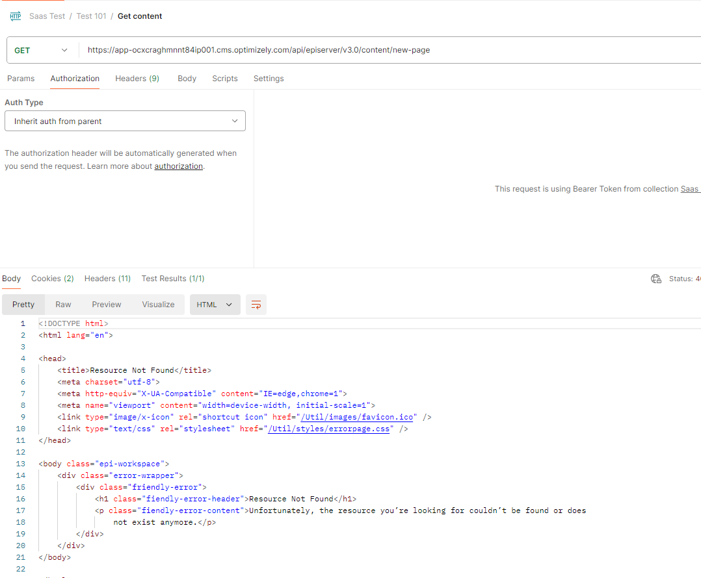This screenshot has width=701, height=578.
Task: Select the request Body tab
Action: pos(187,79)
